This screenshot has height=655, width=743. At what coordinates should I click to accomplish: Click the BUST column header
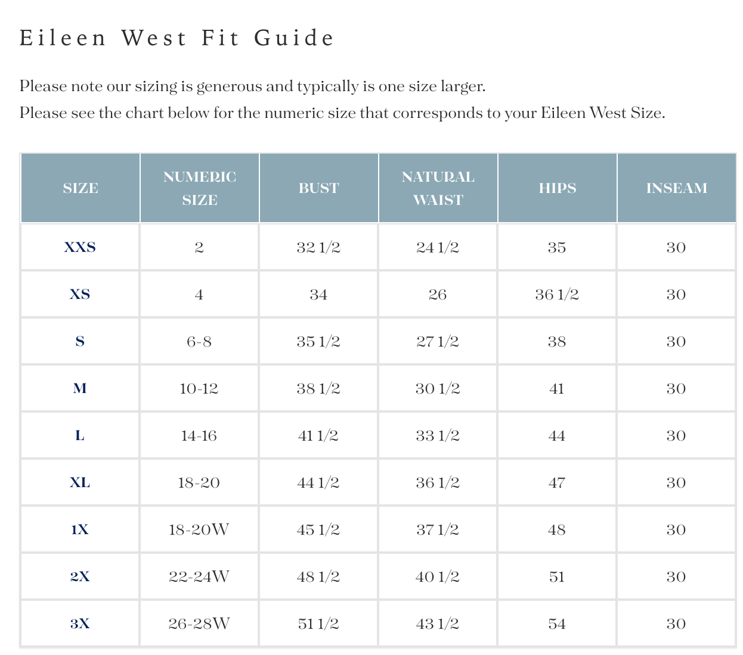point(319,188)
